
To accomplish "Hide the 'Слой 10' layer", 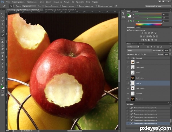I will [128, 83].
